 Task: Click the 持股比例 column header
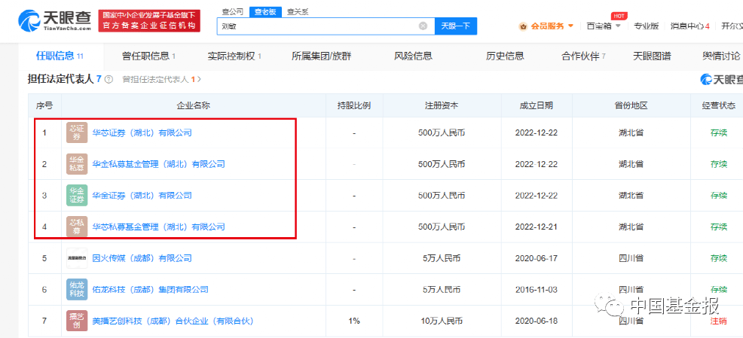coord(354,105)
